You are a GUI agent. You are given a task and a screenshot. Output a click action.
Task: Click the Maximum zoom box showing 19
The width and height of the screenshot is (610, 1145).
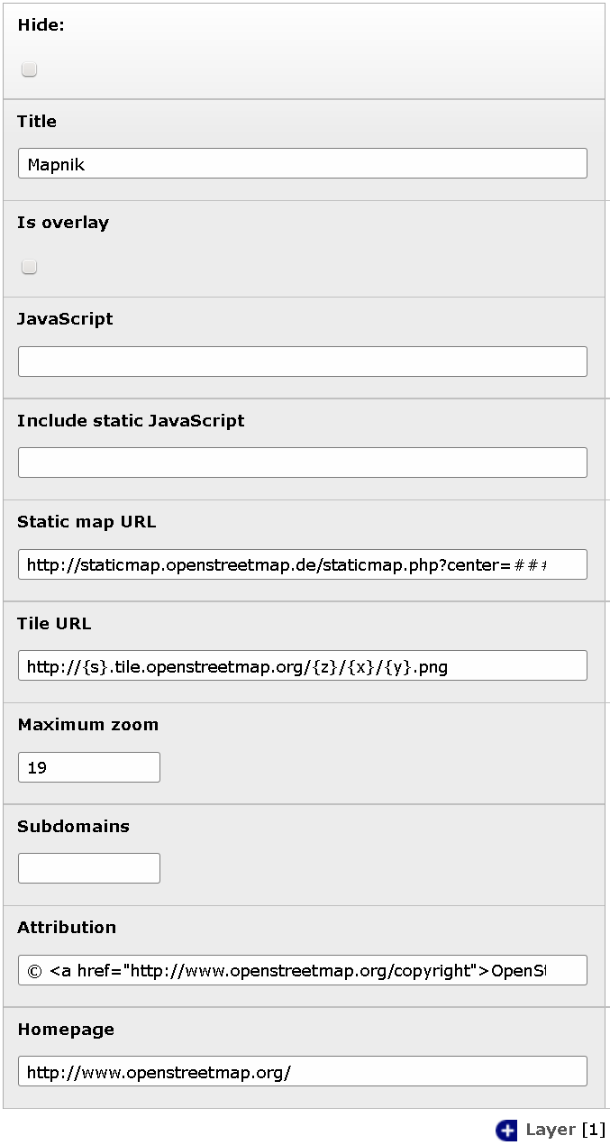(89, 767)
